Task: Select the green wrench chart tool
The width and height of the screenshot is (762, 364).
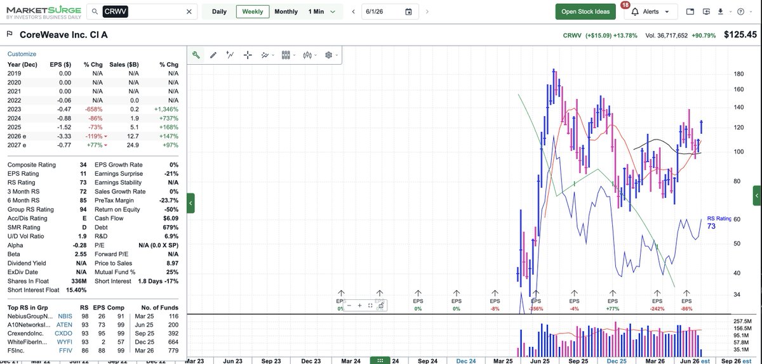Action: pos(197,55)
